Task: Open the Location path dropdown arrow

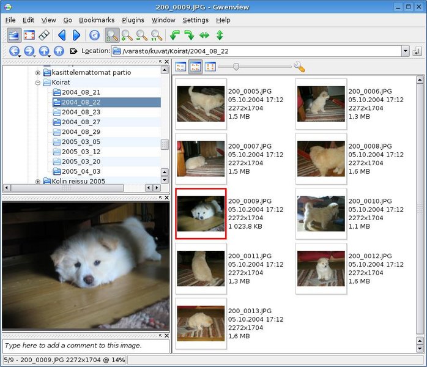Action: (x=406, y=51)
